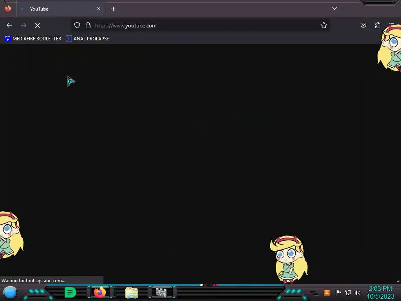Open a new tab with plus button

(113, 9)
